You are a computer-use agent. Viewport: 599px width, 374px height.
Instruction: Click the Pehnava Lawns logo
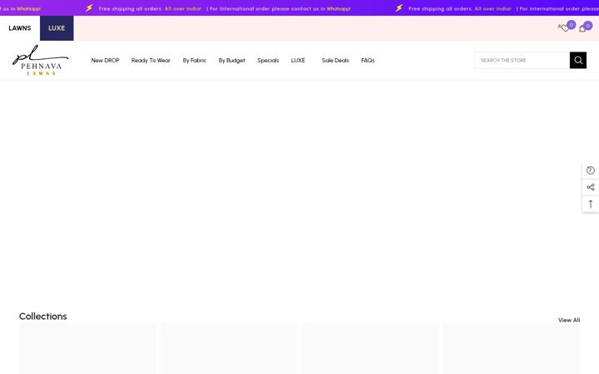[x=41, y=60]
